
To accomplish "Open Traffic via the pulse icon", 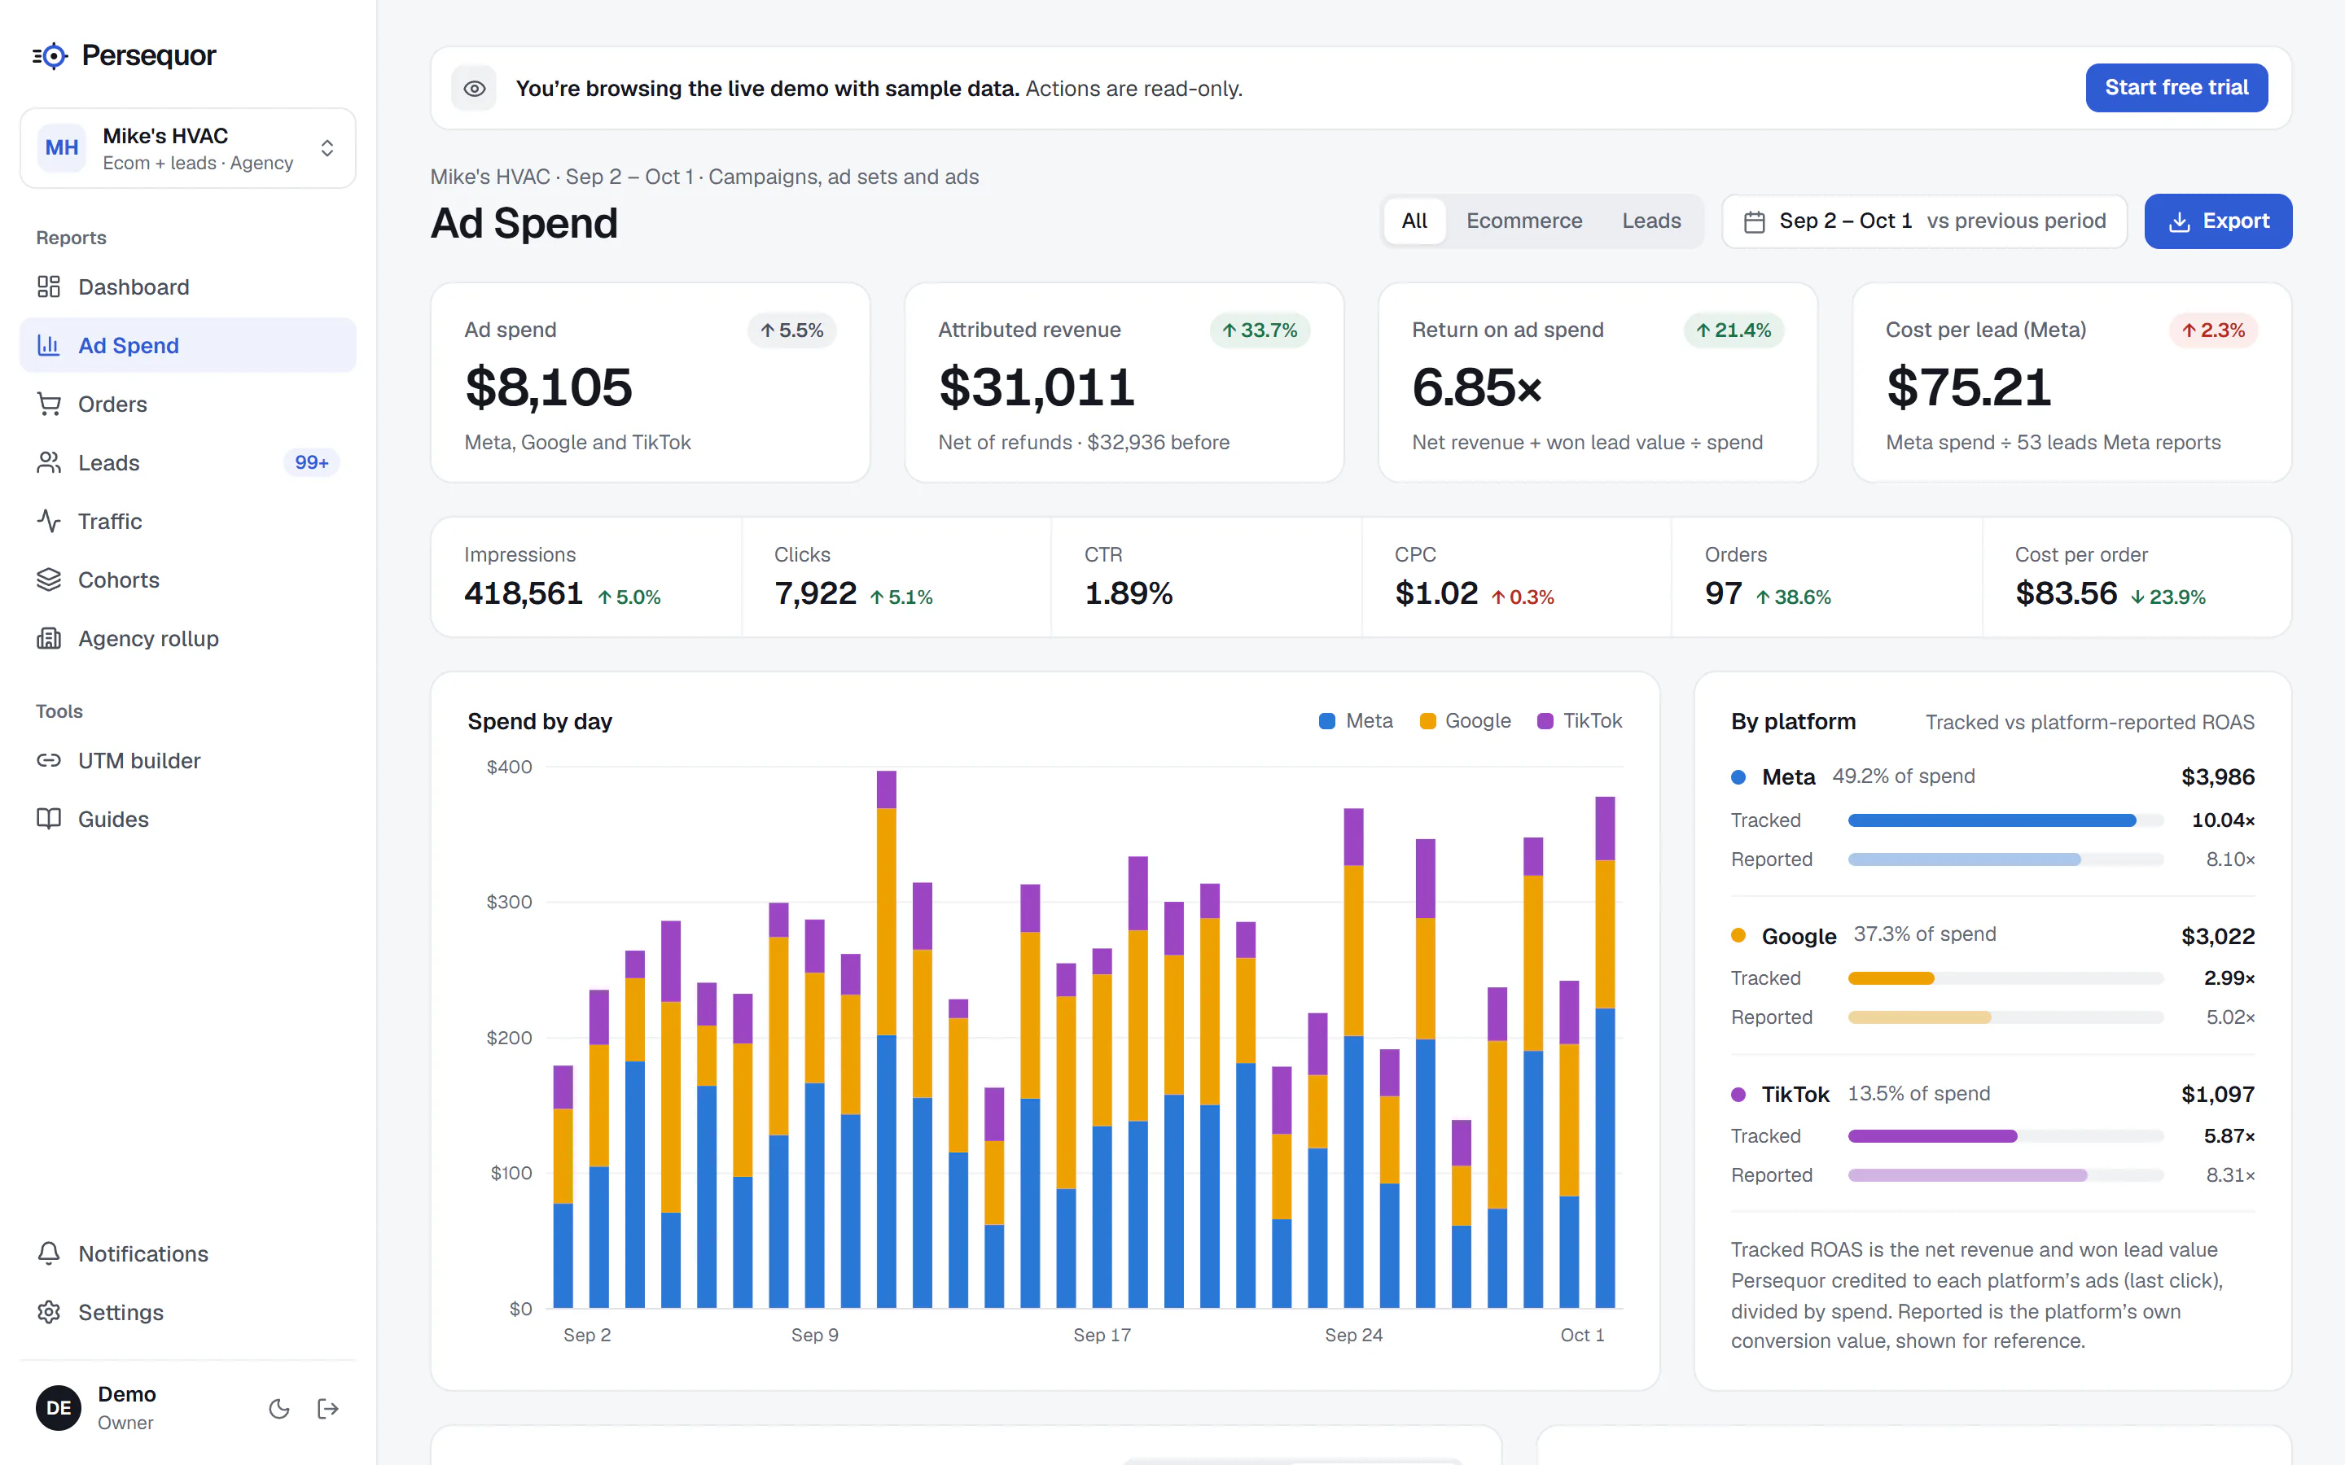I will [x=49, y=521].
